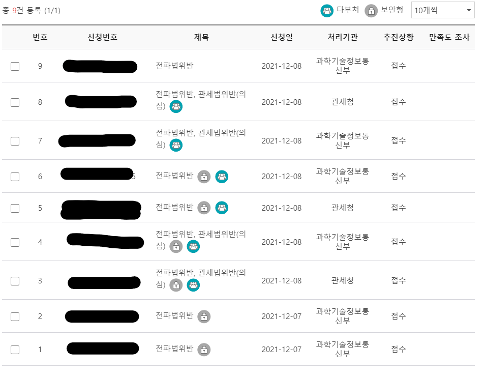The height and width of the screenshot is (375, 486).
Task: Click the 다부처 legend icon at top
Action: click(x=327, y=11)
